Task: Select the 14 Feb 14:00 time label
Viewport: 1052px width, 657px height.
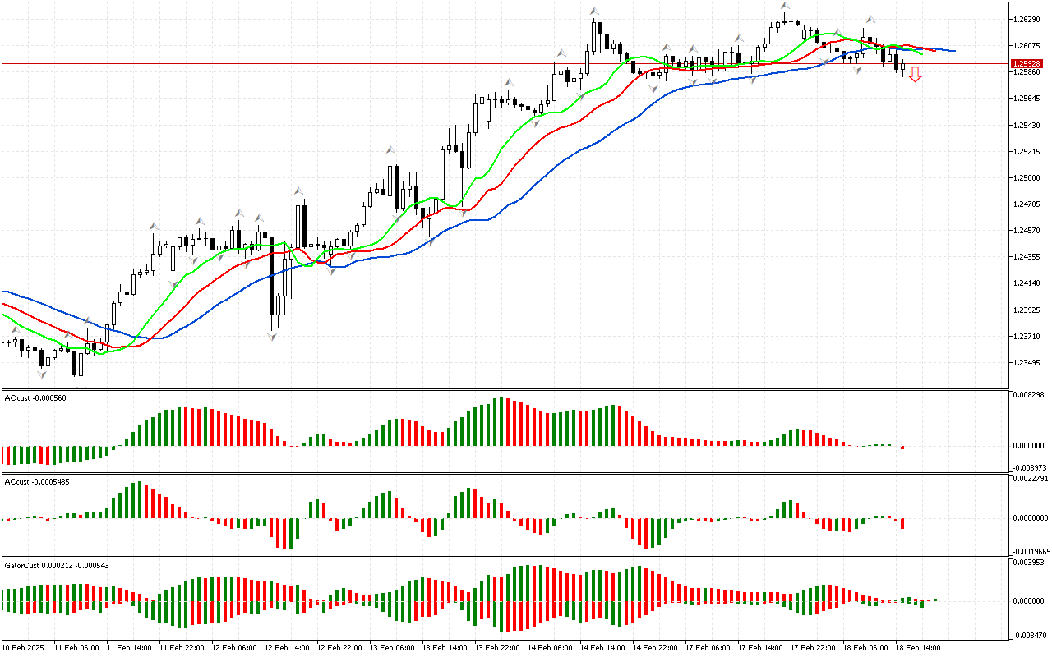Action: 602,647
